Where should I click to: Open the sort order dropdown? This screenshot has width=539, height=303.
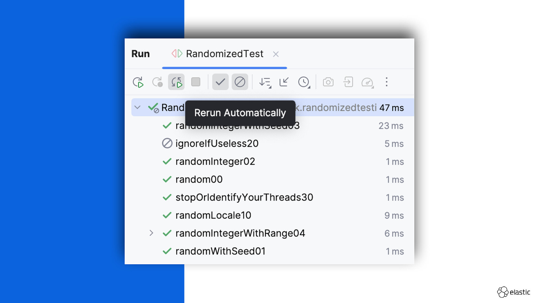click(265, 82)
